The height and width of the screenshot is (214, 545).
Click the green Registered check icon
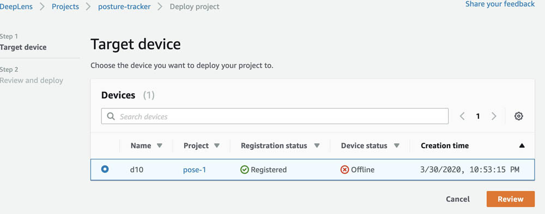point(245,170)
